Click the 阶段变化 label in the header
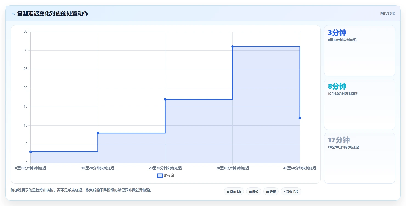The image size is (406, 206). (388, 13)
